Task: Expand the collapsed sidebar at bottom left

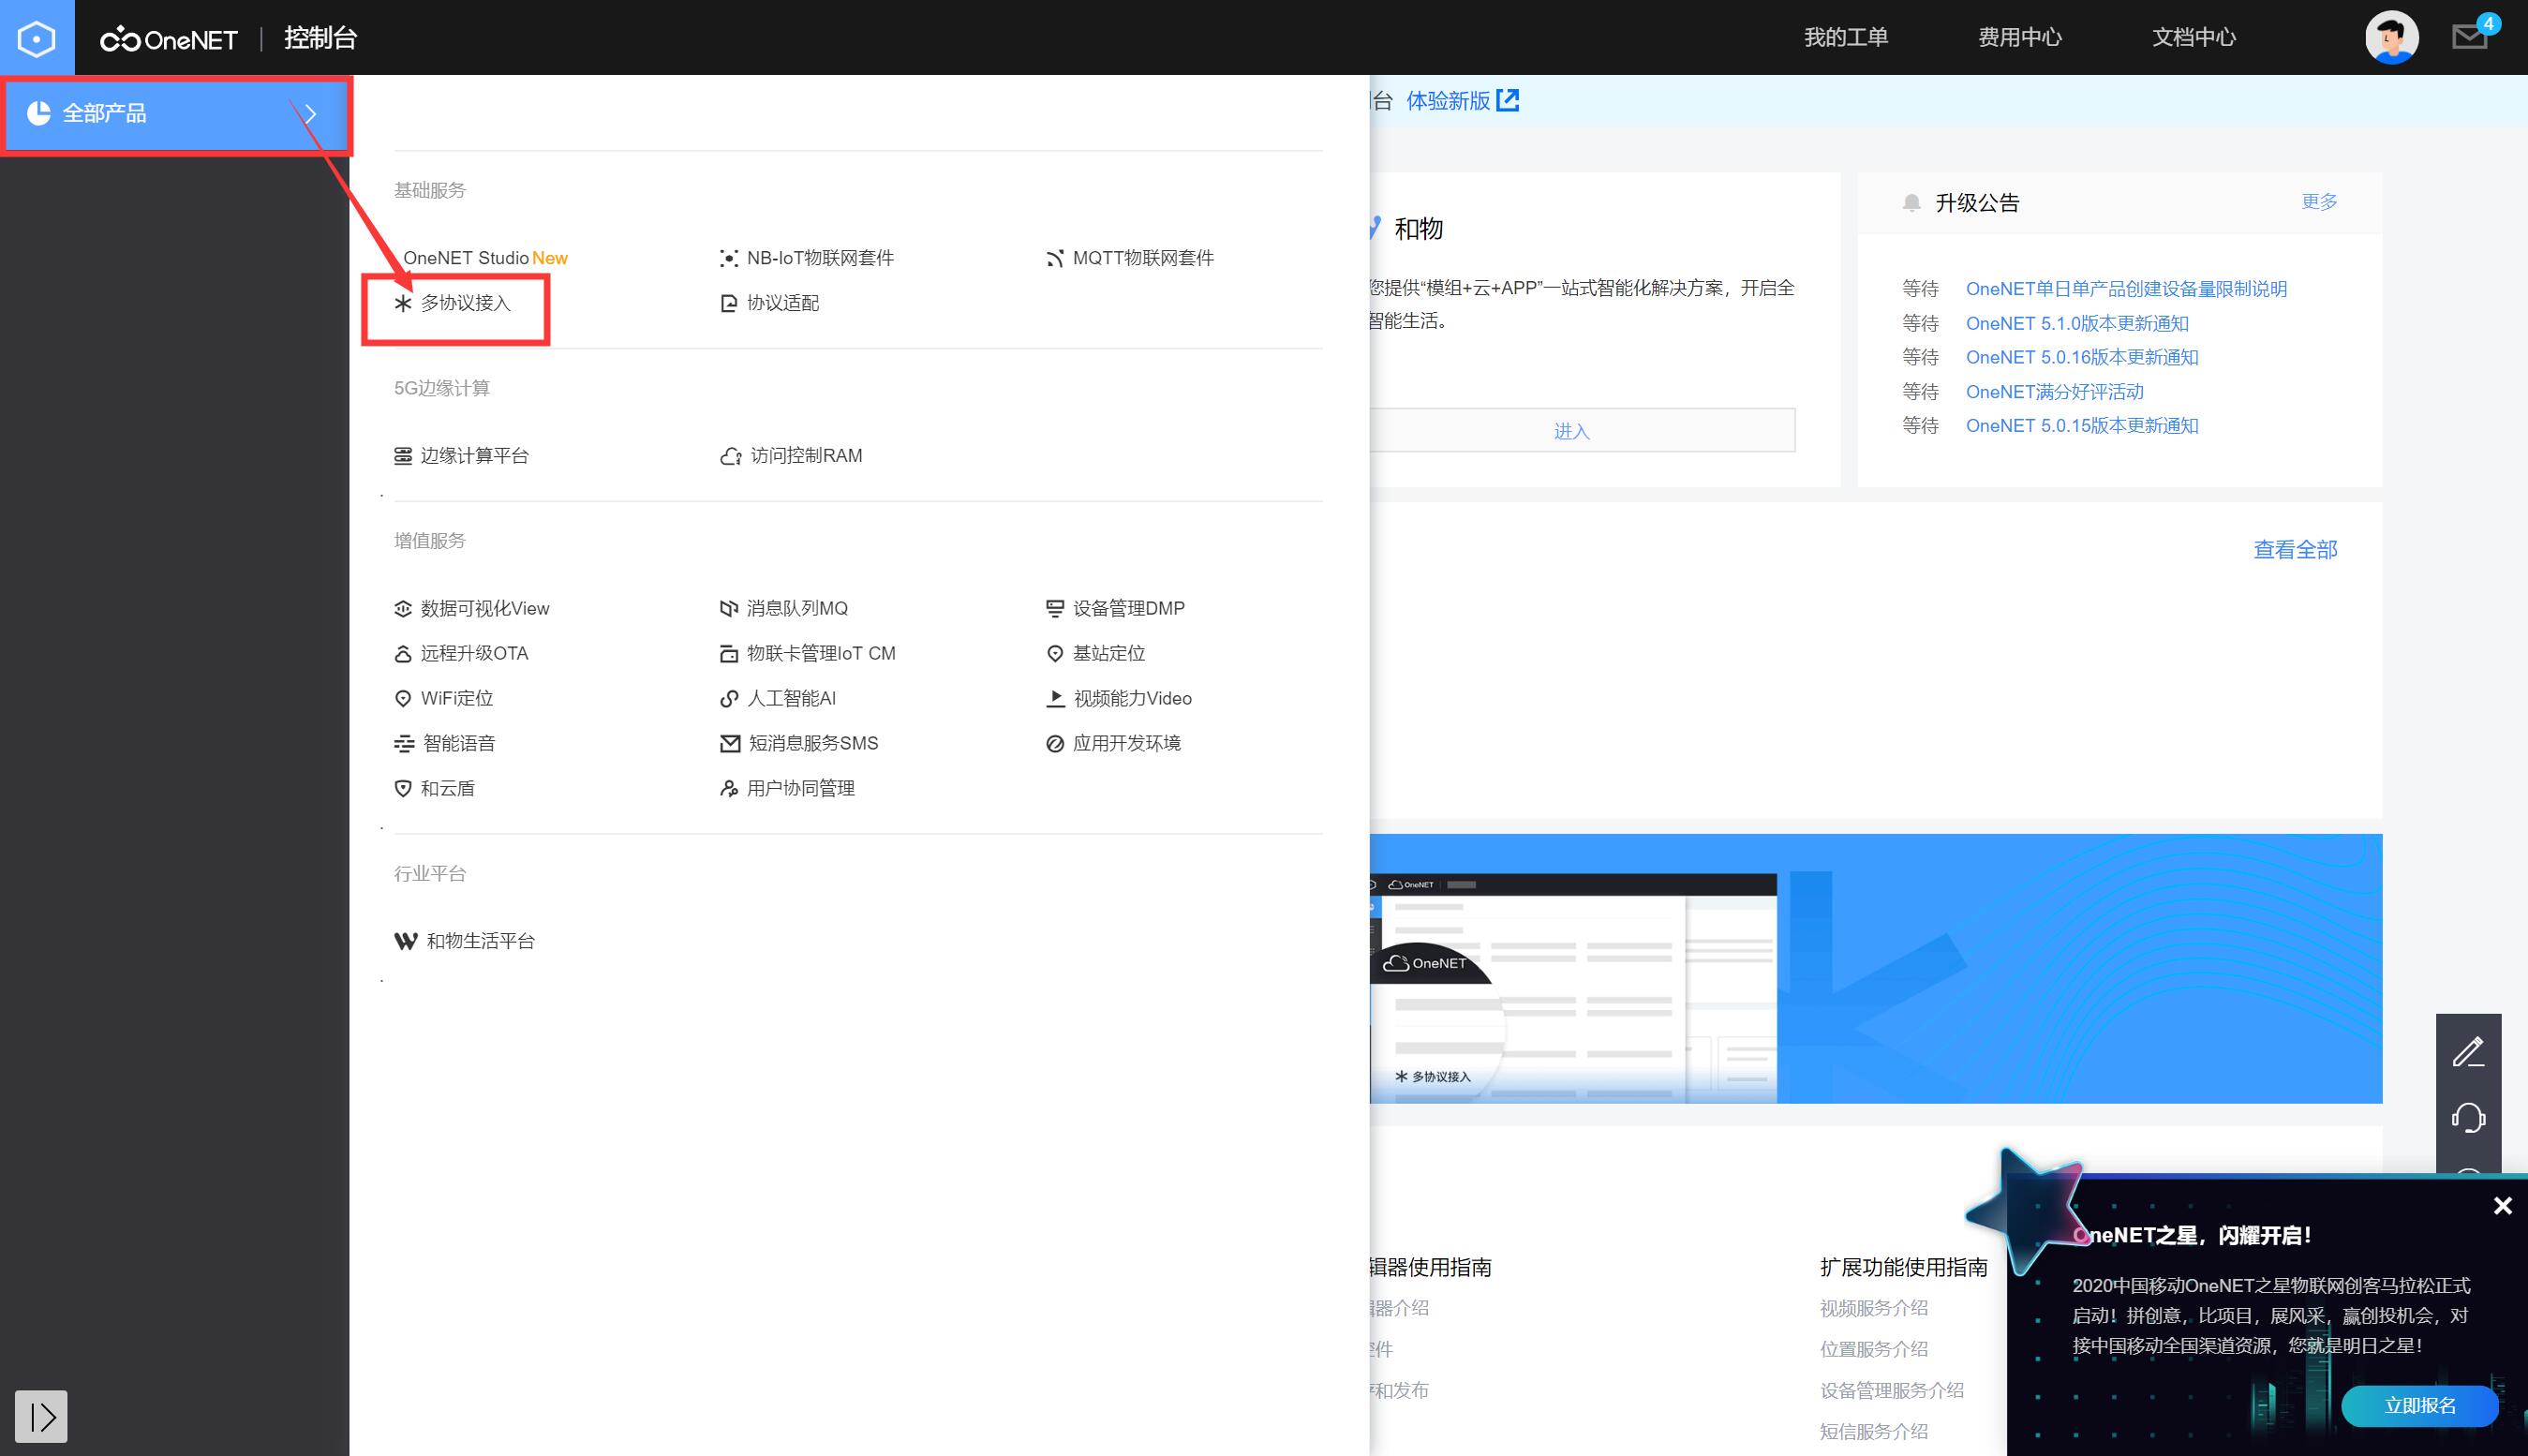Action: tap(41, 1416)
